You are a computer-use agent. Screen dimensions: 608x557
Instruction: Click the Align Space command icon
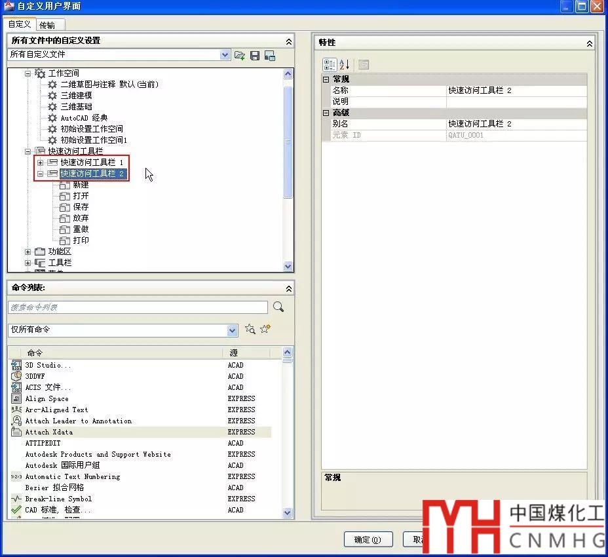pyautogui.click(x=16, y=398)
